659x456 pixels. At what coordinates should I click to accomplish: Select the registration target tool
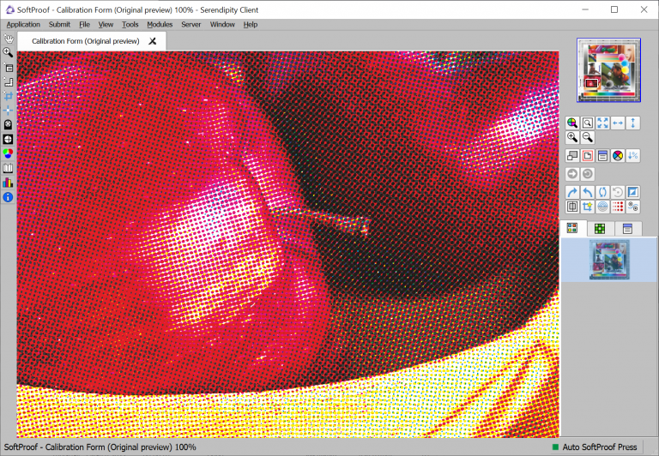pos(8,139)
